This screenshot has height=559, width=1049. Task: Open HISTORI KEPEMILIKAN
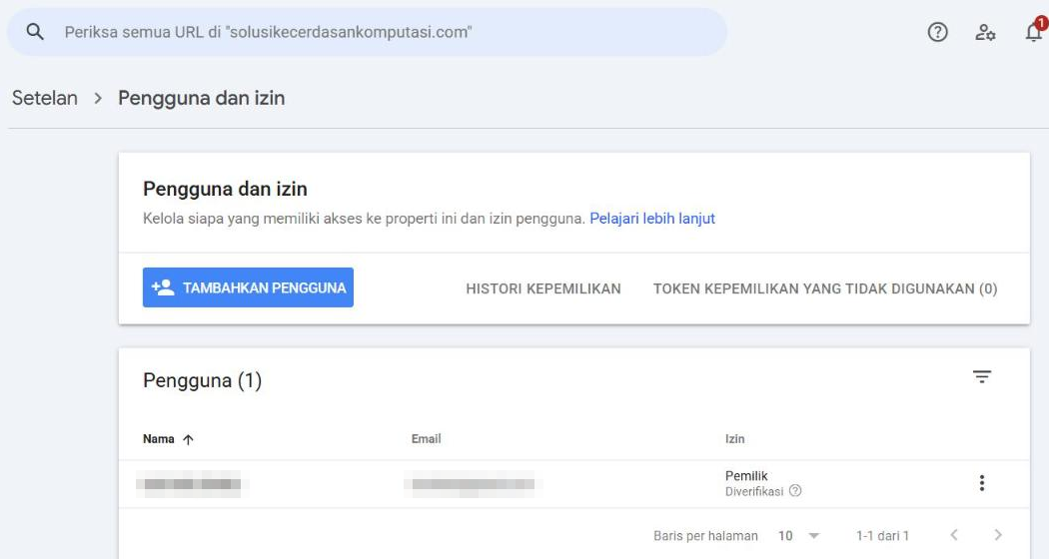pos(543,288)
